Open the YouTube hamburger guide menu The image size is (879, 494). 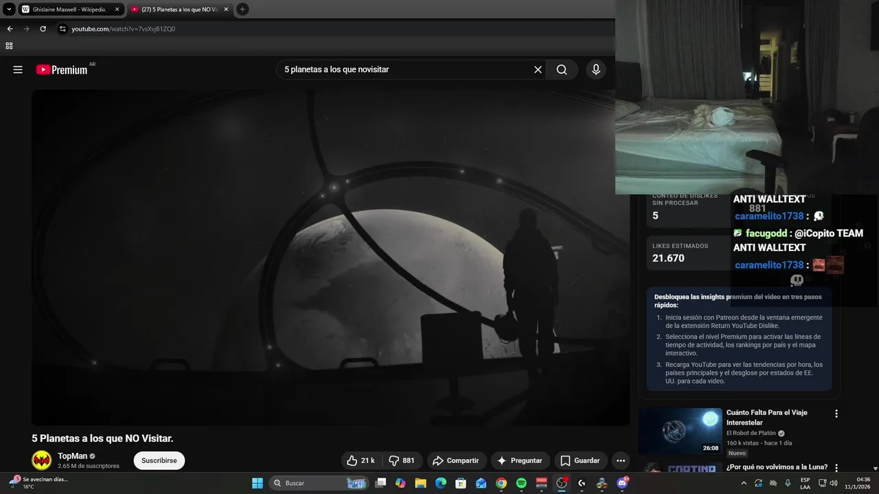pyautogui.click(x=18, y=69)
